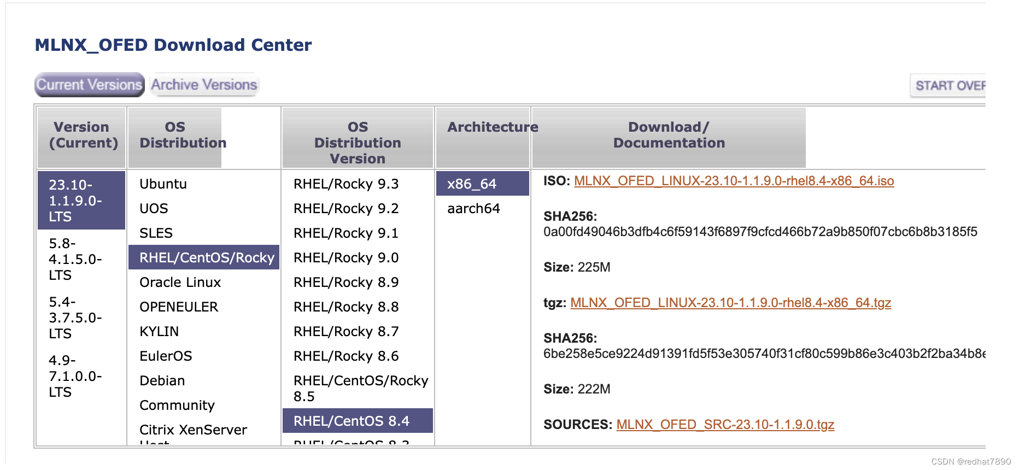Select RHEL/Rocky 8.6 version
The height and width of the screenshot is (470, 1019).
point(358,356)
